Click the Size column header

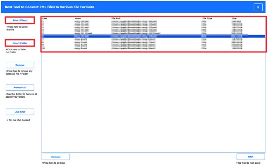234,19
